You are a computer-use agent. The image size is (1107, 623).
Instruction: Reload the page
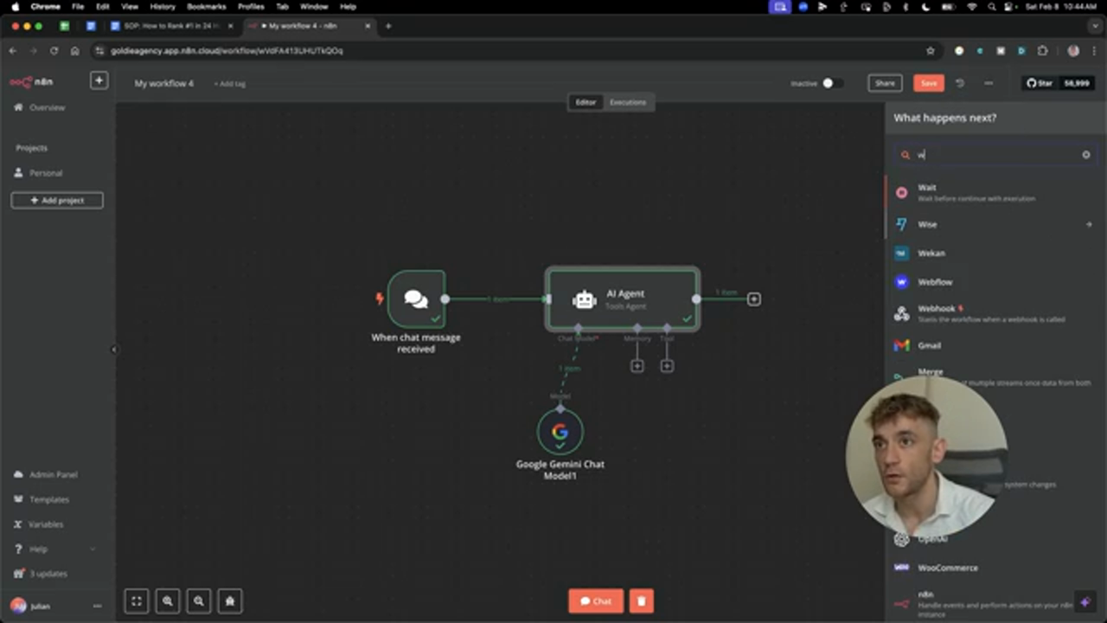click(x=54, y=51)
